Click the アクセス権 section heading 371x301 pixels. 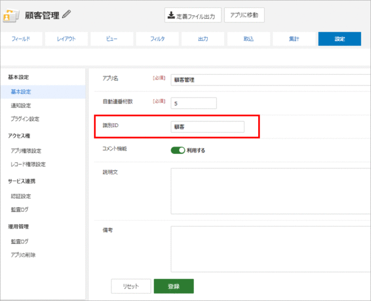tap(19, 136)
